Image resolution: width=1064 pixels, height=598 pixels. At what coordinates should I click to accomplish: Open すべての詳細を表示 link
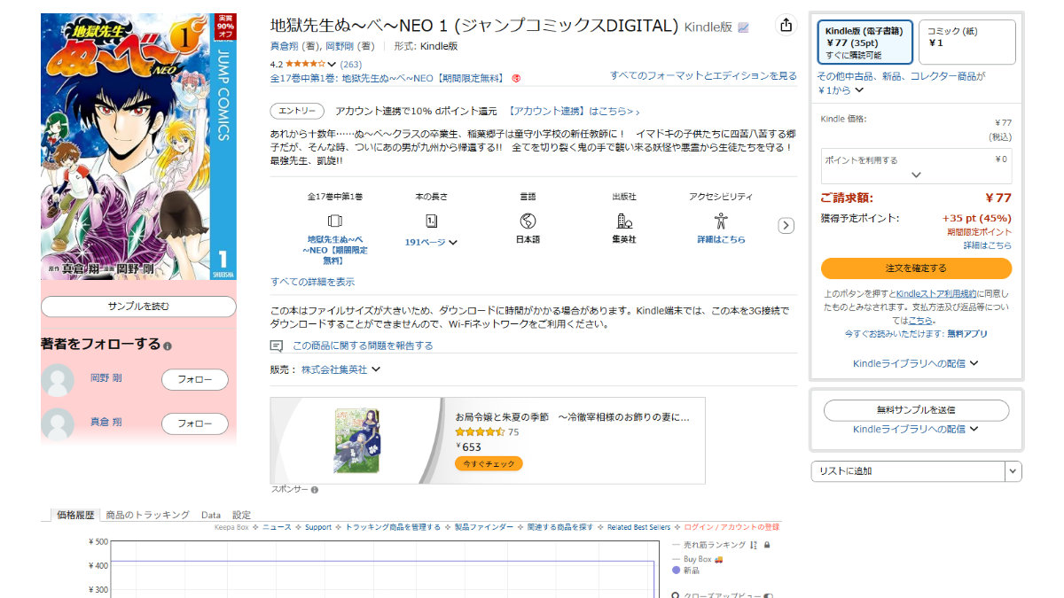pos(312,282)
